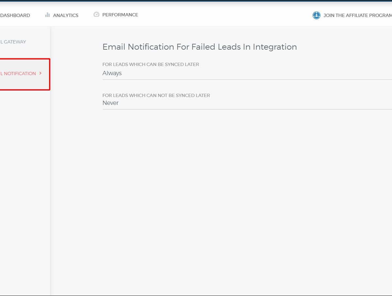
Task: Click the blue affiliate program circle icon
Action: [x=316, y=15]
